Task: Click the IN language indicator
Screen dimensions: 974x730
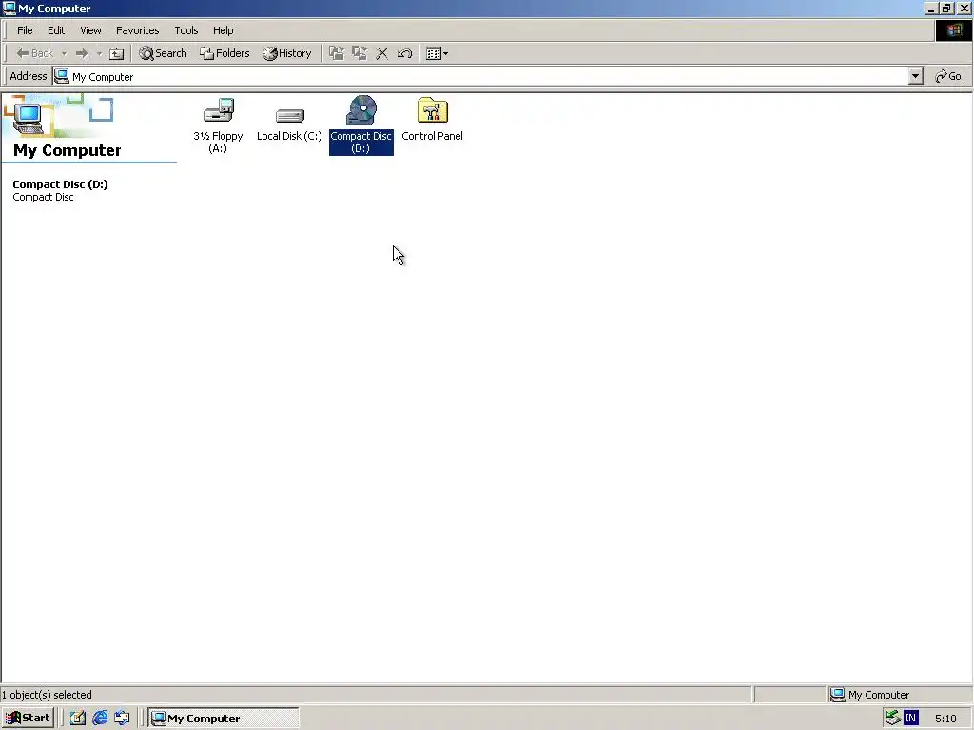Action: click(x=910, y=719)
